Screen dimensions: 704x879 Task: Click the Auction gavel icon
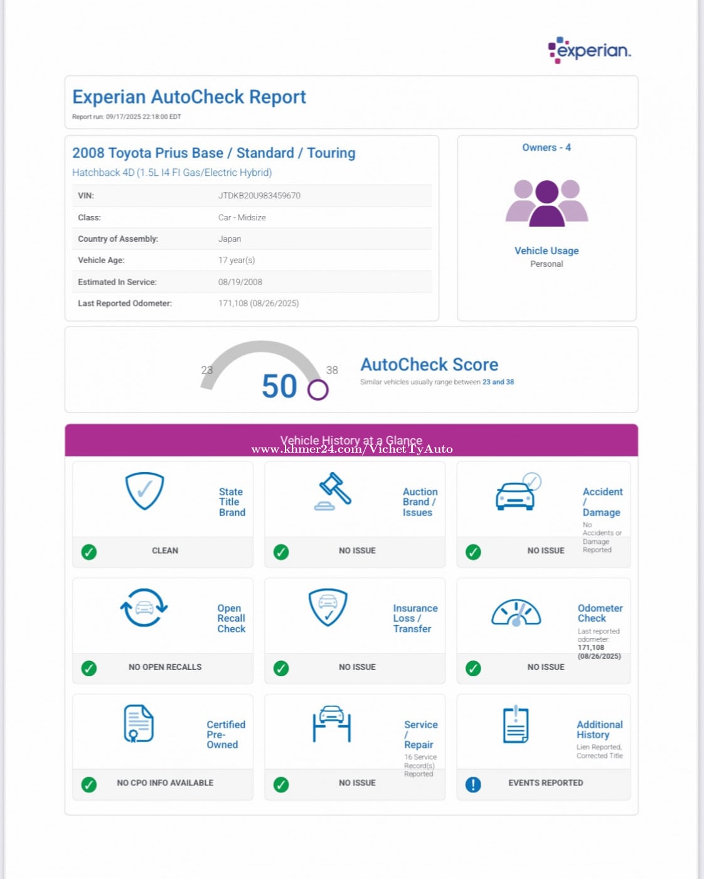point(333,492)
